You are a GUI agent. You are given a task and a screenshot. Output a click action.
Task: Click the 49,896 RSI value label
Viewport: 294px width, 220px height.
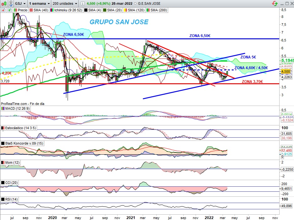(x=287, y=206)
